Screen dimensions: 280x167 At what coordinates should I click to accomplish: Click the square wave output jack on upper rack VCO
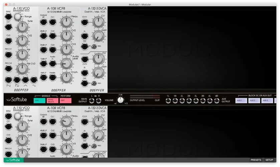click(x=17, y=80)
